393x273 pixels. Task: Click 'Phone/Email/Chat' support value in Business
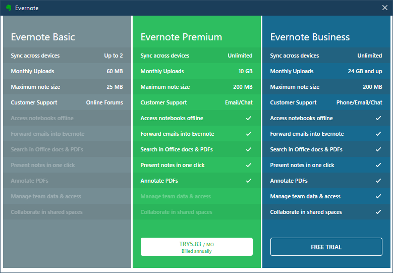pos(359,102)
